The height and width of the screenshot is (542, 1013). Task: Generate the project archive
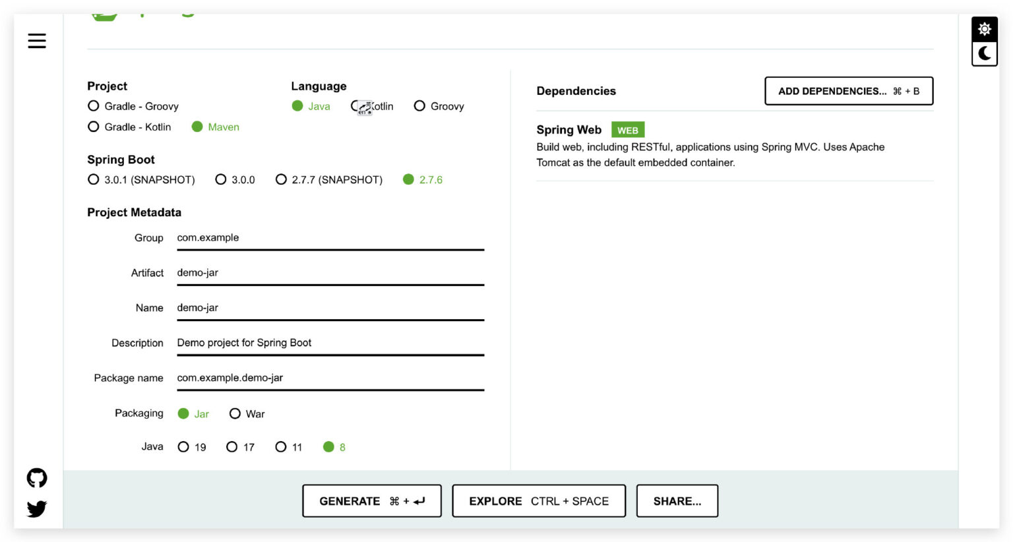371,500
